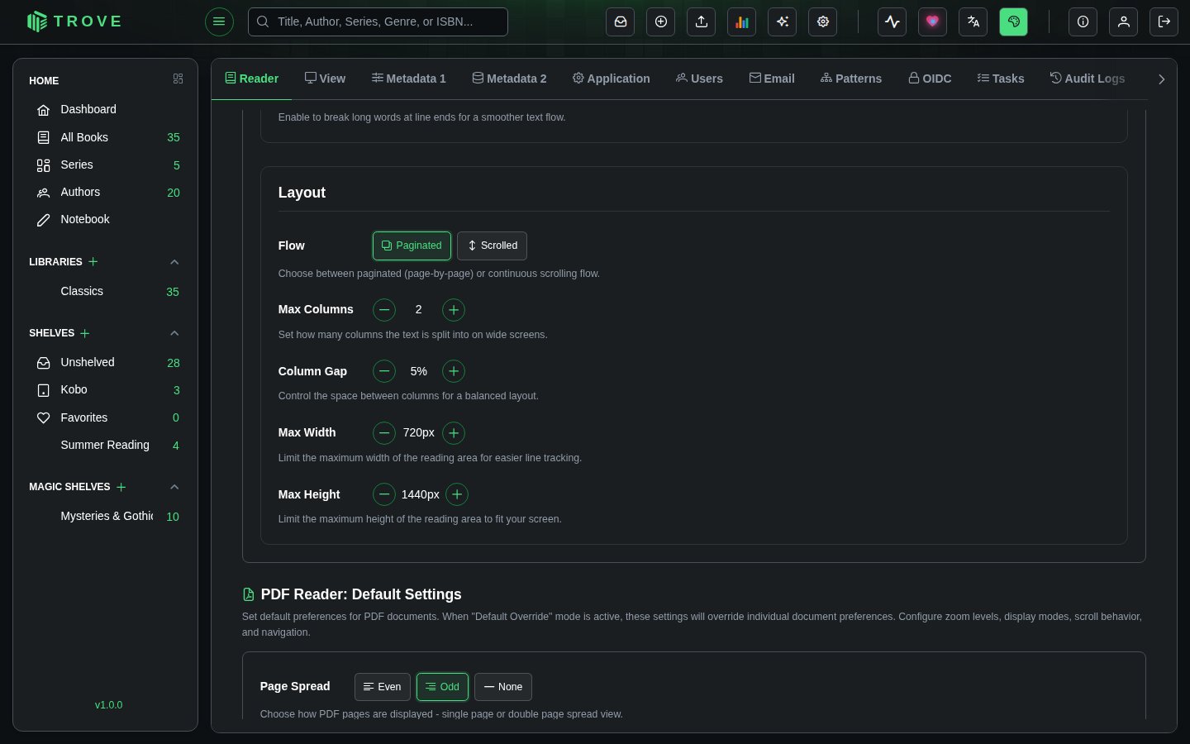
Task: Toggle the sidebar with the hamburger button
Action: coord(219,21)
